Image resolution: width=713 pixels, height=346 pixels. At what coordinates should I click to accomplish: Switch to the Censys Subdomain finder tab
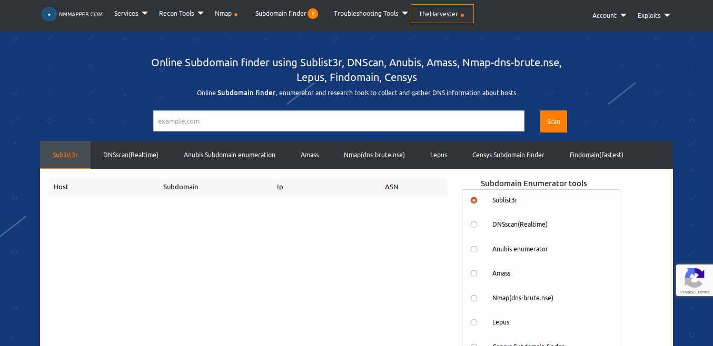click(508, 155)
